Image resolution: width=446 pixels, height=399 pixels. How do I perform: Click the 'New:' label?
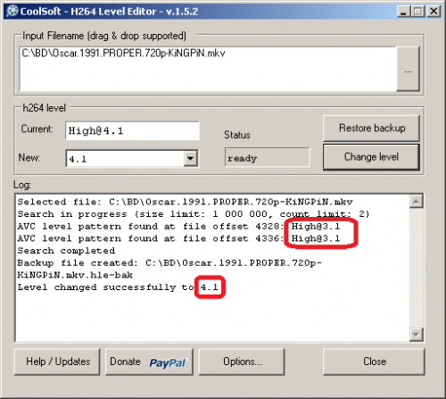click(x=29, y=157)
